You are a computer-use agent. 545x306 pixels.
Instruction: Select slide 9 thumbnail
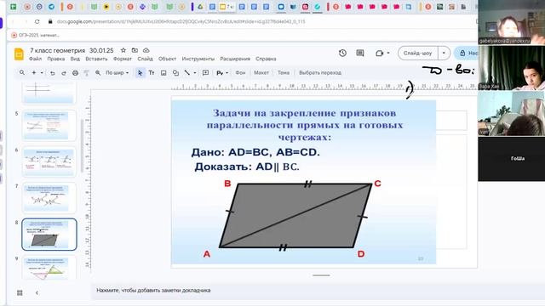[x=49, y=268]
